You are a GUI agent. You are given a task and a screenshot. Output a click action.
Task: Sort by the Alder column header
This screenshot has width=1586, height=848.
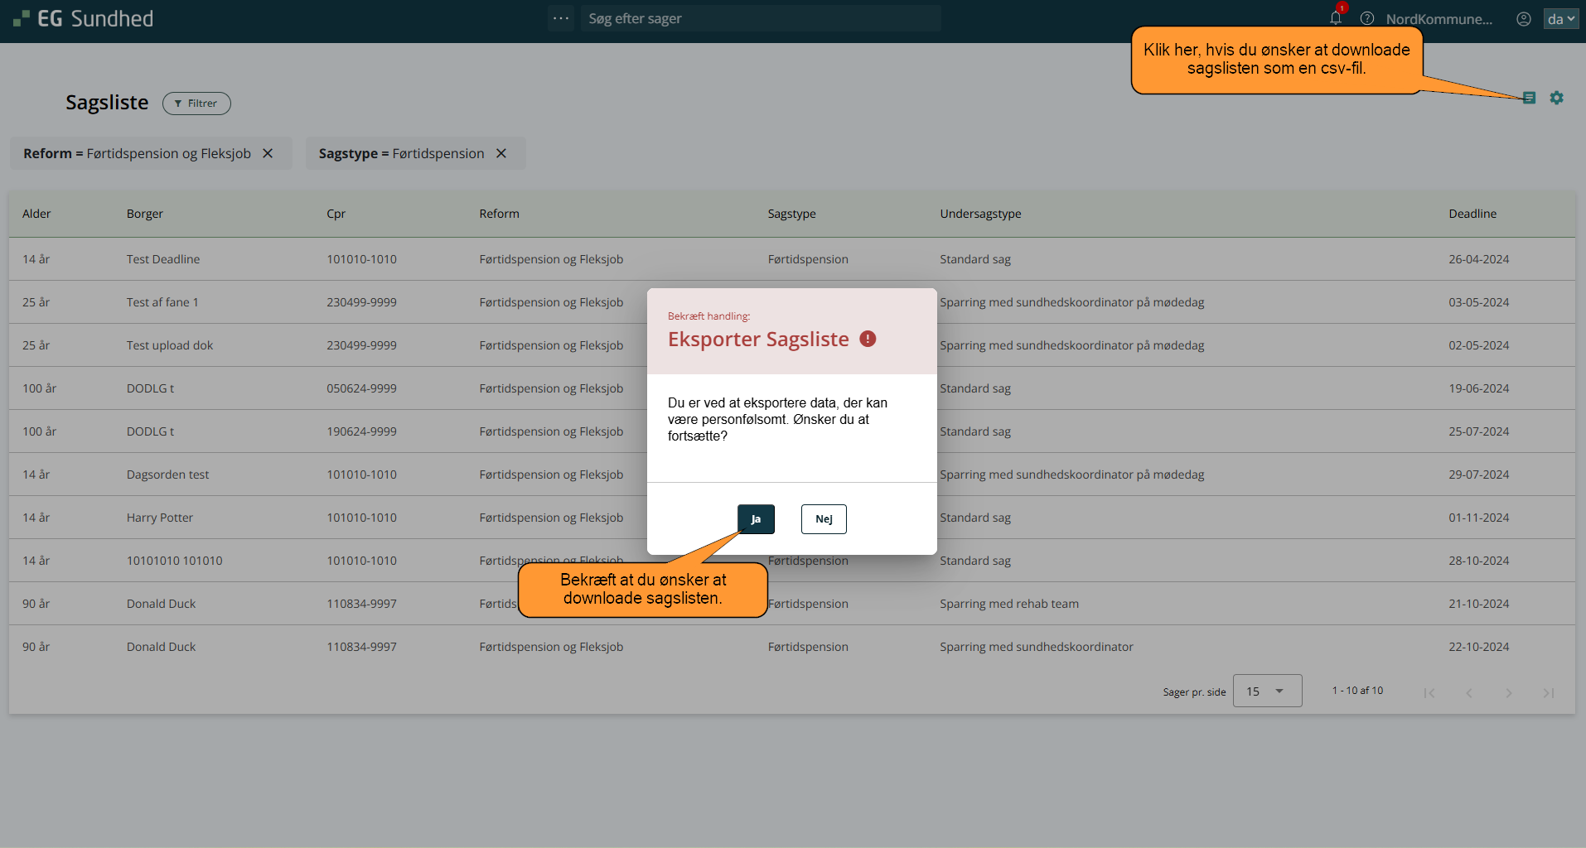click(x=36, y=214)
